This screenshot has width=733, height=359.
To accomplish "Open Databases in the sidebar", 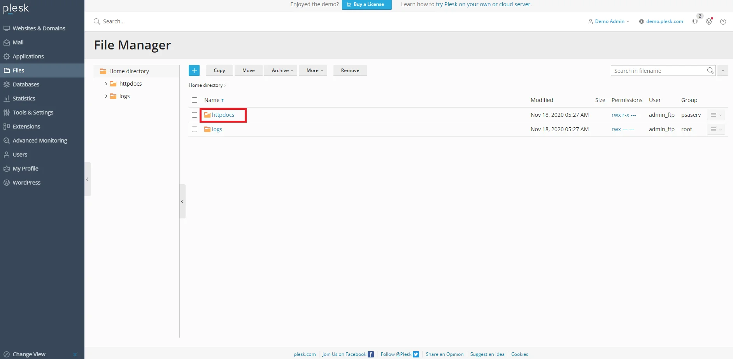I will point(26,84).
